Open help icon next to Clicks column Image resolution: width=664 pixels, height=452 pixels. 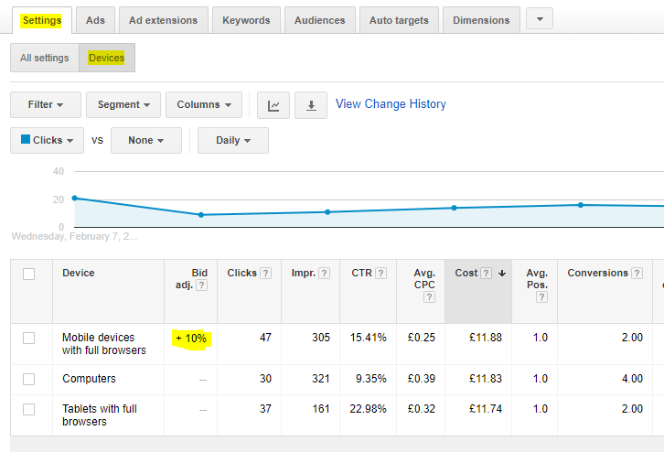coord(265,274)
